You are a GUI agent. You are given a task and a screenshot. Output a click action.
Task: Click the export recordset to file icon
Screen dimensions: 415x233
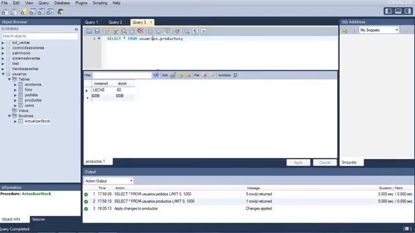[205, 75]
